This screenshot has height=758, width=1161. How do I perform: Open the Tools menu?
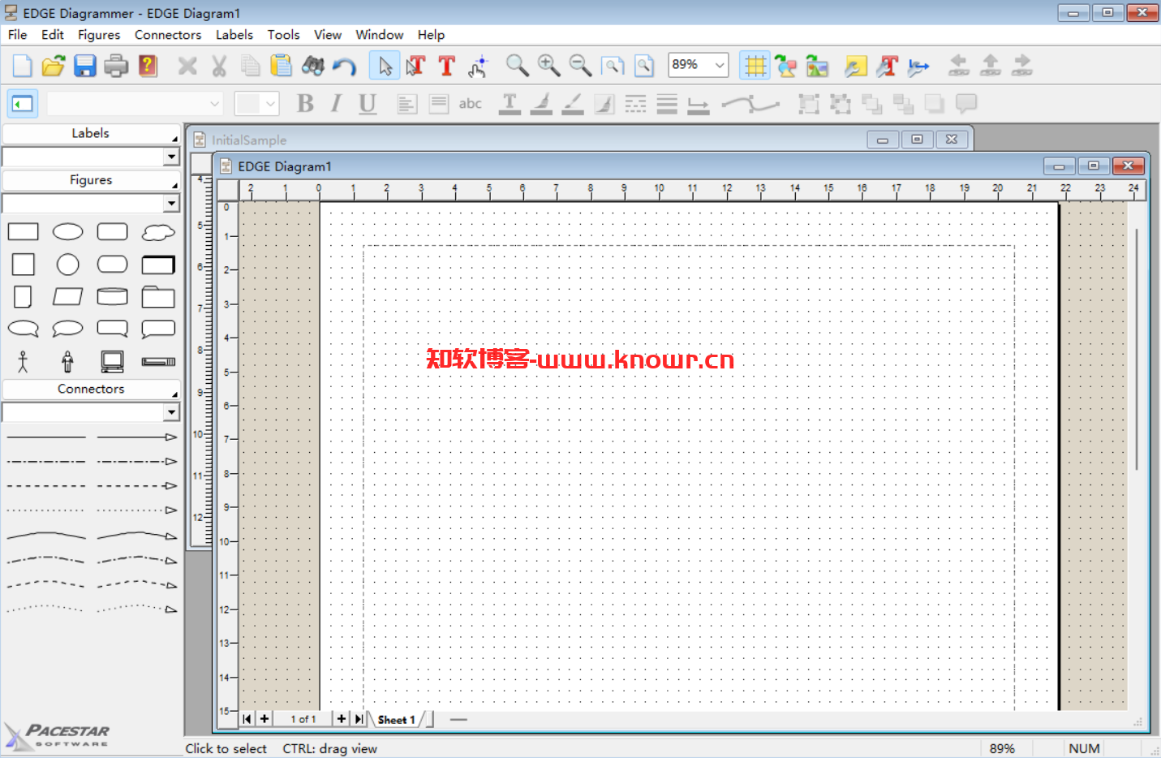click(284, 35)
